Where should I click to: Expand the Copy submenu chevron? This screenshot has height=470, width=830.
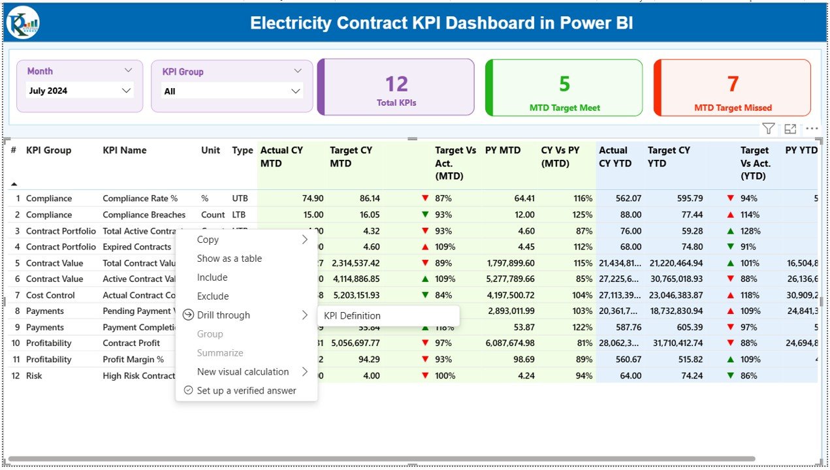(x=304, y=239)
